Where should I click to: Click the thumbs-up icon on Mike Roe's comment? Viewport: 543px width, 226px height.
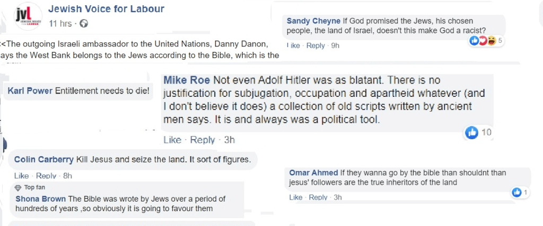click(x=471, y=133)
